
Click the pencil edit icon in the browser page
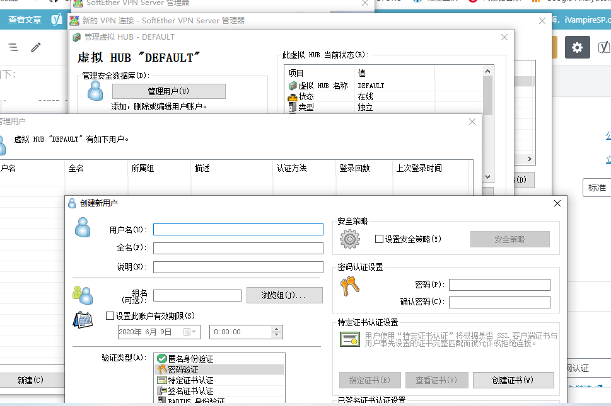tap(36, 47)
